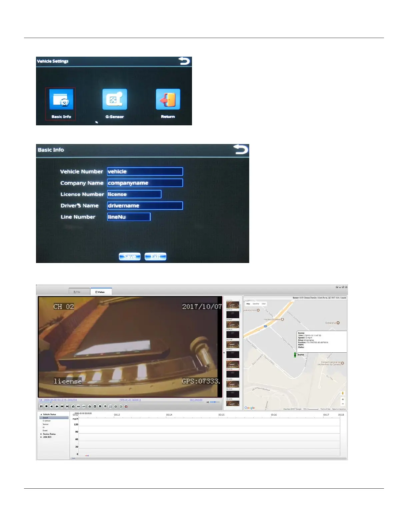Screen dimensions: 408x528
Task: Click the AVI export icon
Action: click(x=78, y=406)
